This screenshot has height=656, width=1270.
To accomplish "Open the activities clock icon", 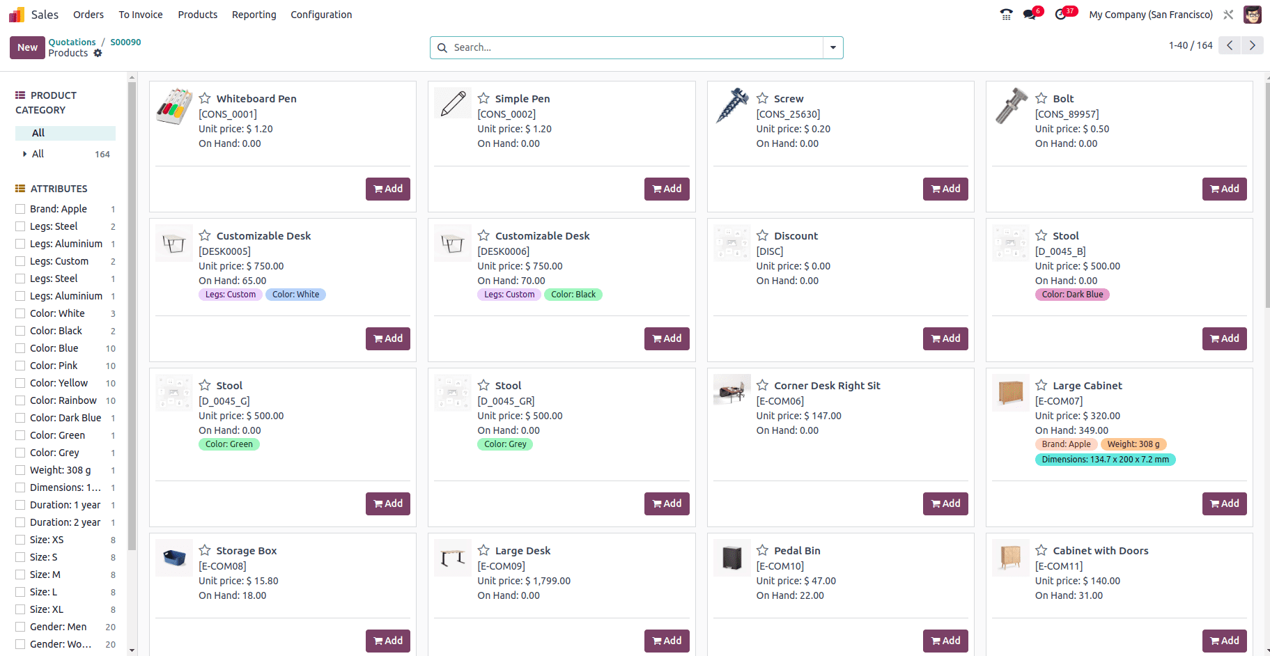I will [x=1060, y=15].
